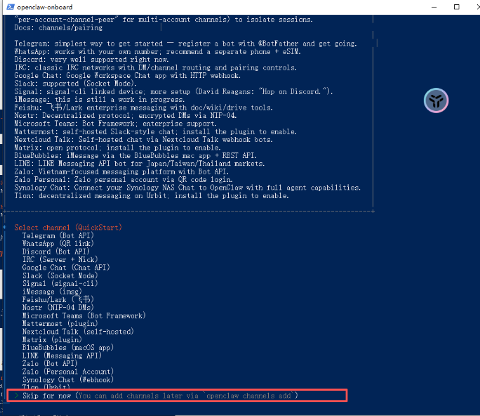Image resolution: width=480 pixels, height=416 pixels.
Task: Click the Select channel (QuickStart) prompt heading
Action: coord(68,227)
